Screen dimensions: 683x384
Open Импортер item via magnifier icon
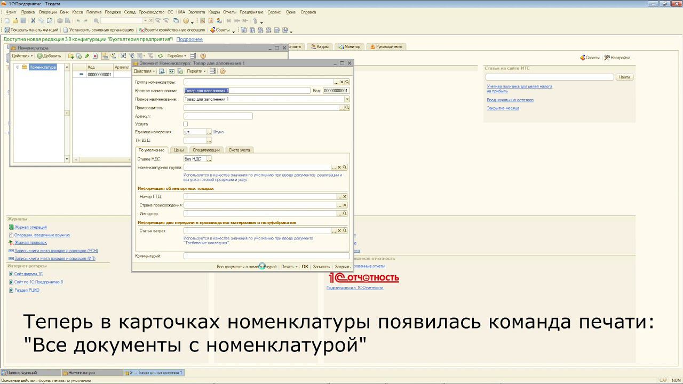[x=345, y=214]
